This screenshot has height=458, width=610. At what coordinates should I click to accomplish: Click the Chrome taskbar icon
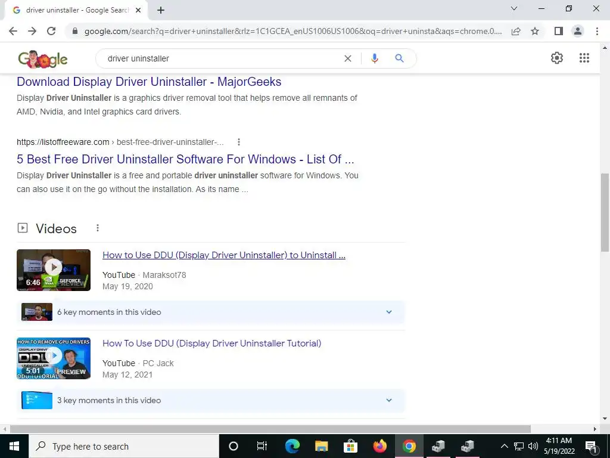[x=409, y=446]
